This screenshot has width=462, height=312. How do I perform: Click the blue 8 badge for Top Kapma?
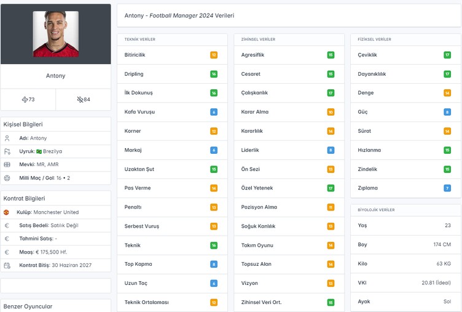coord(214,264)
